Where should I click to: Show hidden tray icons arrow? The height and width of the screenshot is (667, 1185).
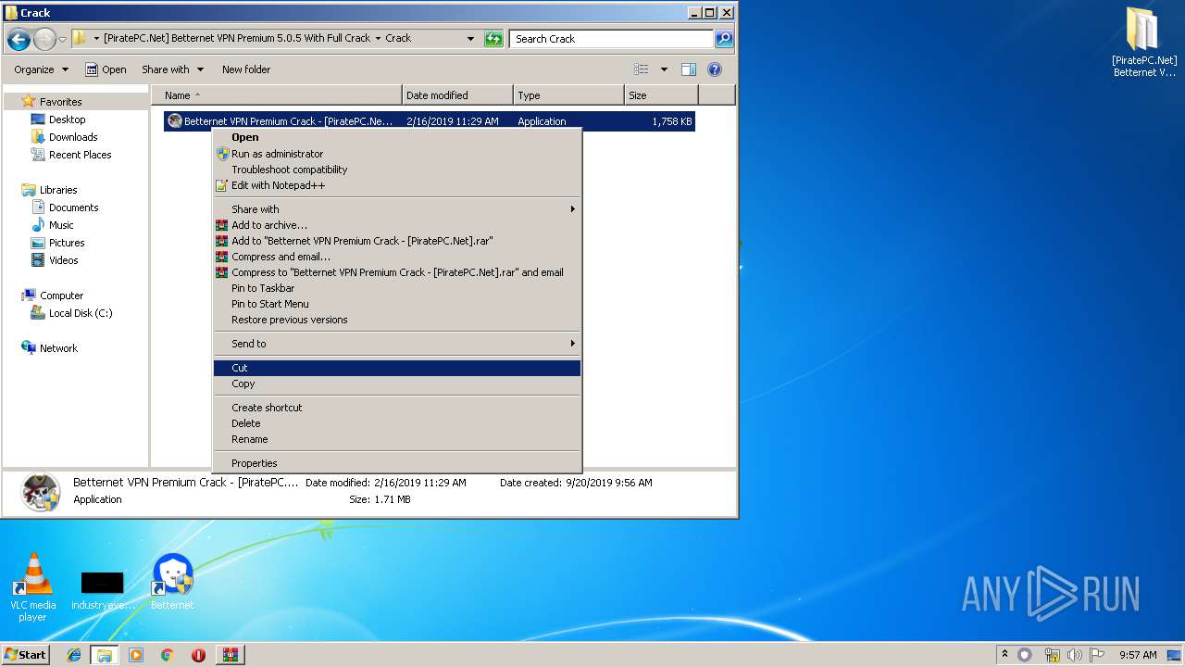pyautogui.click(x=1004, y=654)
